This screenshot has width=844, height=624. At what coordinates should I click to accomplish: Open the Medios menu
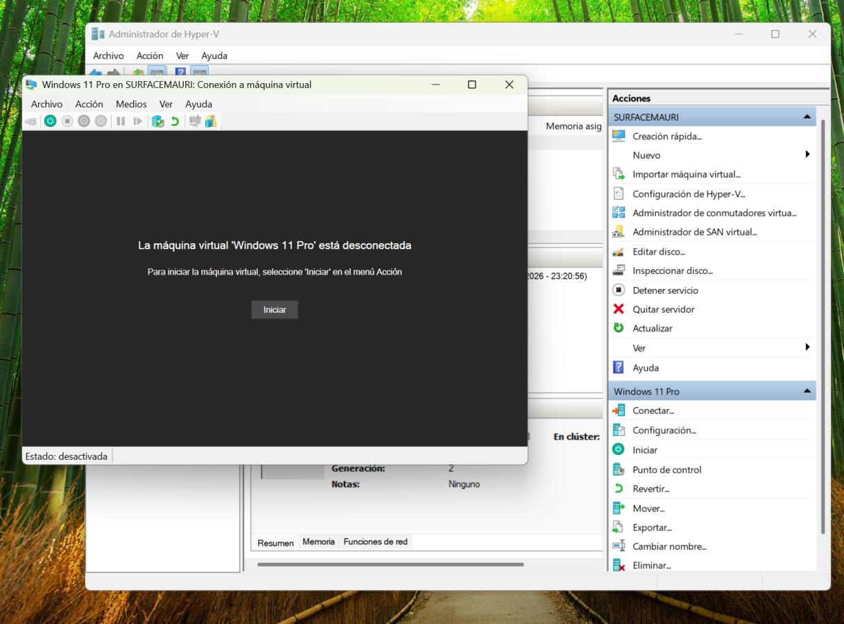coord(131,104)
